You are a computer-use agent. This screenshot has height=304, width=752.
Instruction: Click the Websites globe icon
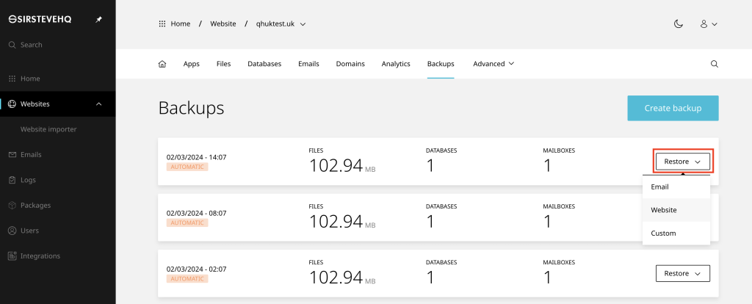point(12,104)
